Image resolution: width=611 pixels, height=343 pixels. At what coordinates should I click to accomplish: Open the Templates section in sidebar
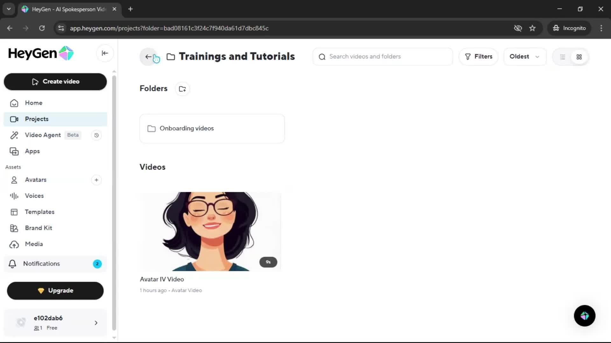click(39, 212)
